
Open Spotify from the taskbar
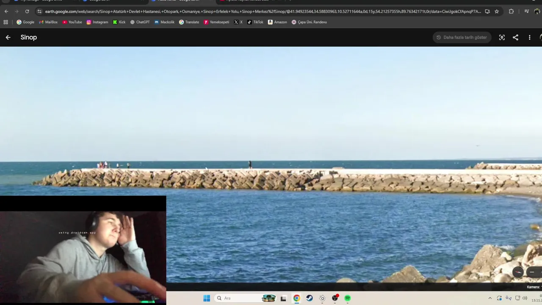coord(348,298)
